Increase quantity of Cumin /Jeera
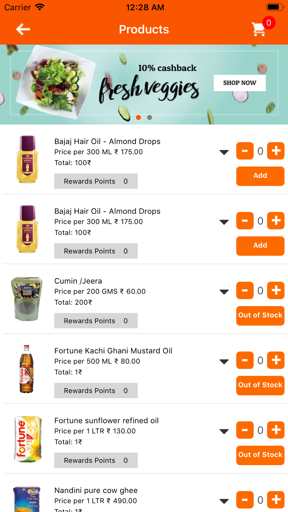The width and height of the screenshot is (288, 512). pyautogui.click(x=276, y=290)
